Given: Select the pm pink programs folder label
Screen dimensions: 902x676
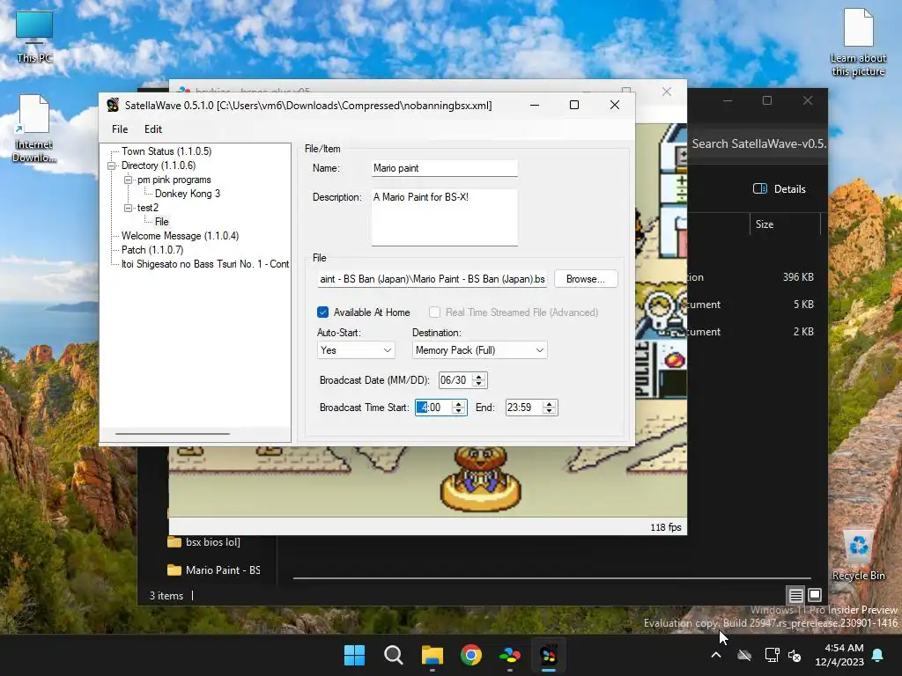Looking at the screenshot, I should point(174,180).
